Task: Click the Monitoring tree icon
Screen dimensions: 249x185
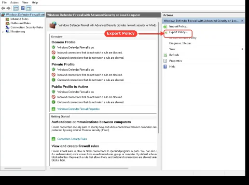Action: point(8,31)
